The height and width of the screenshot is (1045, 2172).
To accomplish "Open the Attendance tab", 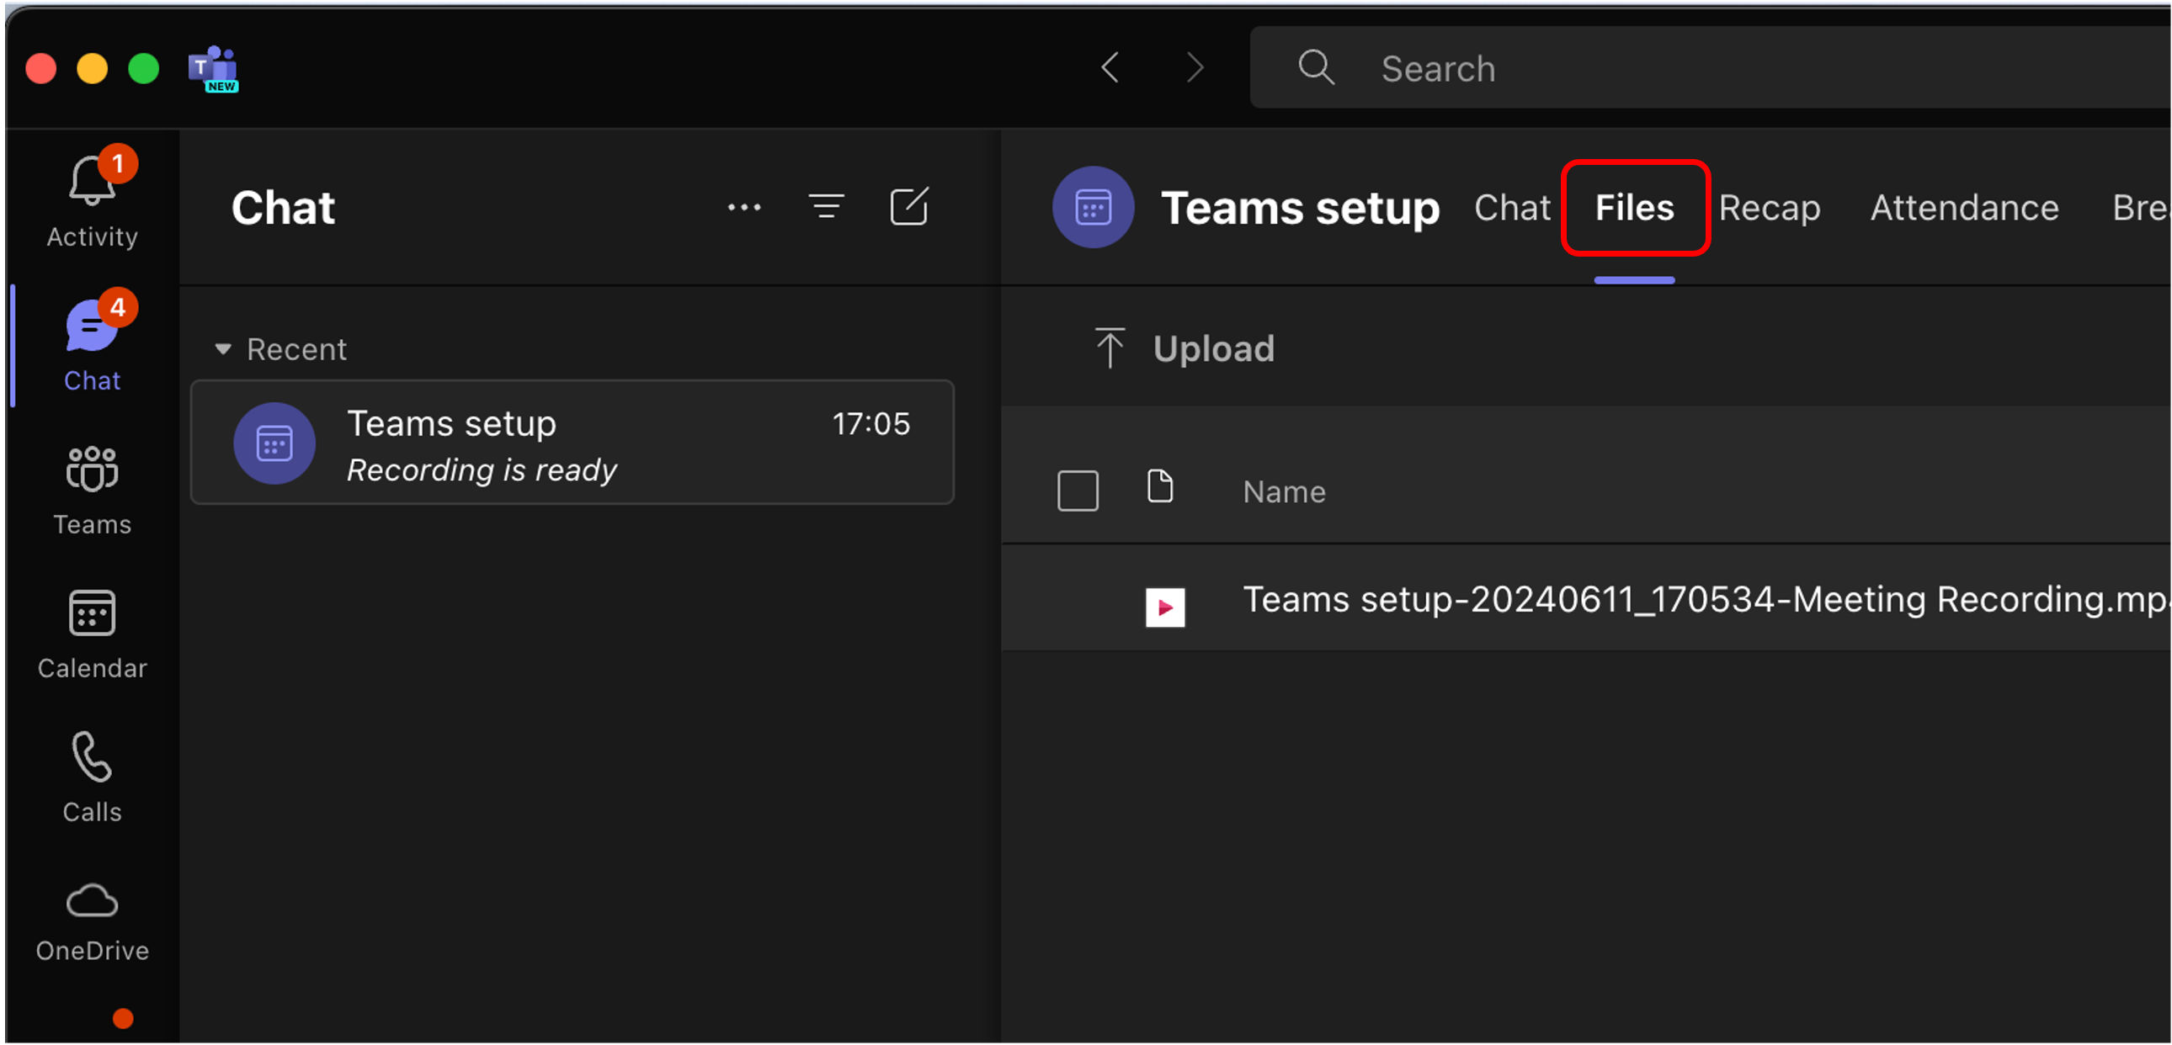I will (x=1965, y=207).
